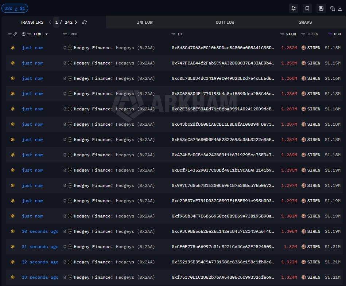Switch to the SWAPS tab
The width and height of the screenshot is (346, 286).
(x=305, y=22)
